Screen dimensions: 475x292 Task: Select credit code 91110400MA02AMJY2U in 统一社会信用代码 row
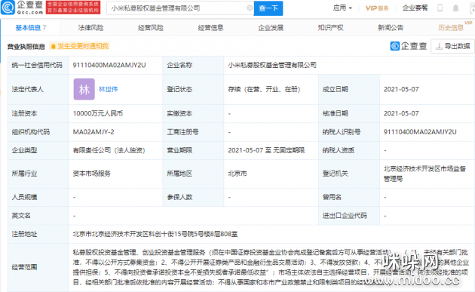click(109, 65)
